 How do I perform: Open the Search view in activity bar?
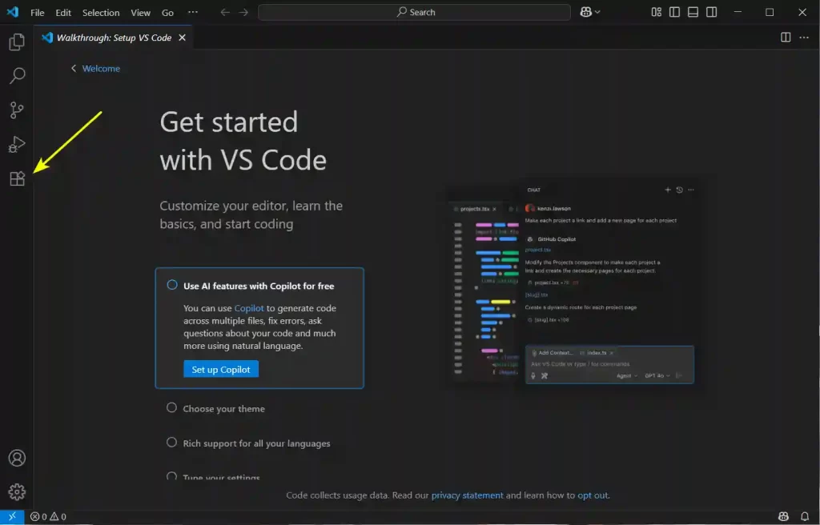pos(17,76)
